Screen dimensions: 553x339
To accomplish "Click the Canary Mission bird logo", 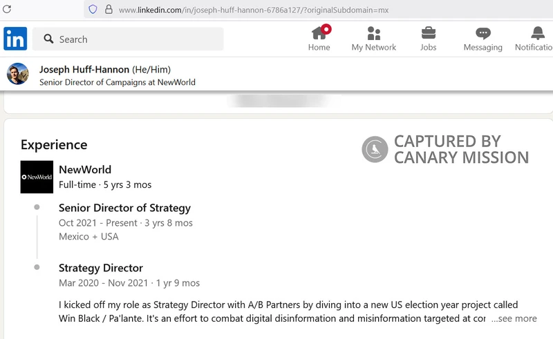I will point(375,149).
